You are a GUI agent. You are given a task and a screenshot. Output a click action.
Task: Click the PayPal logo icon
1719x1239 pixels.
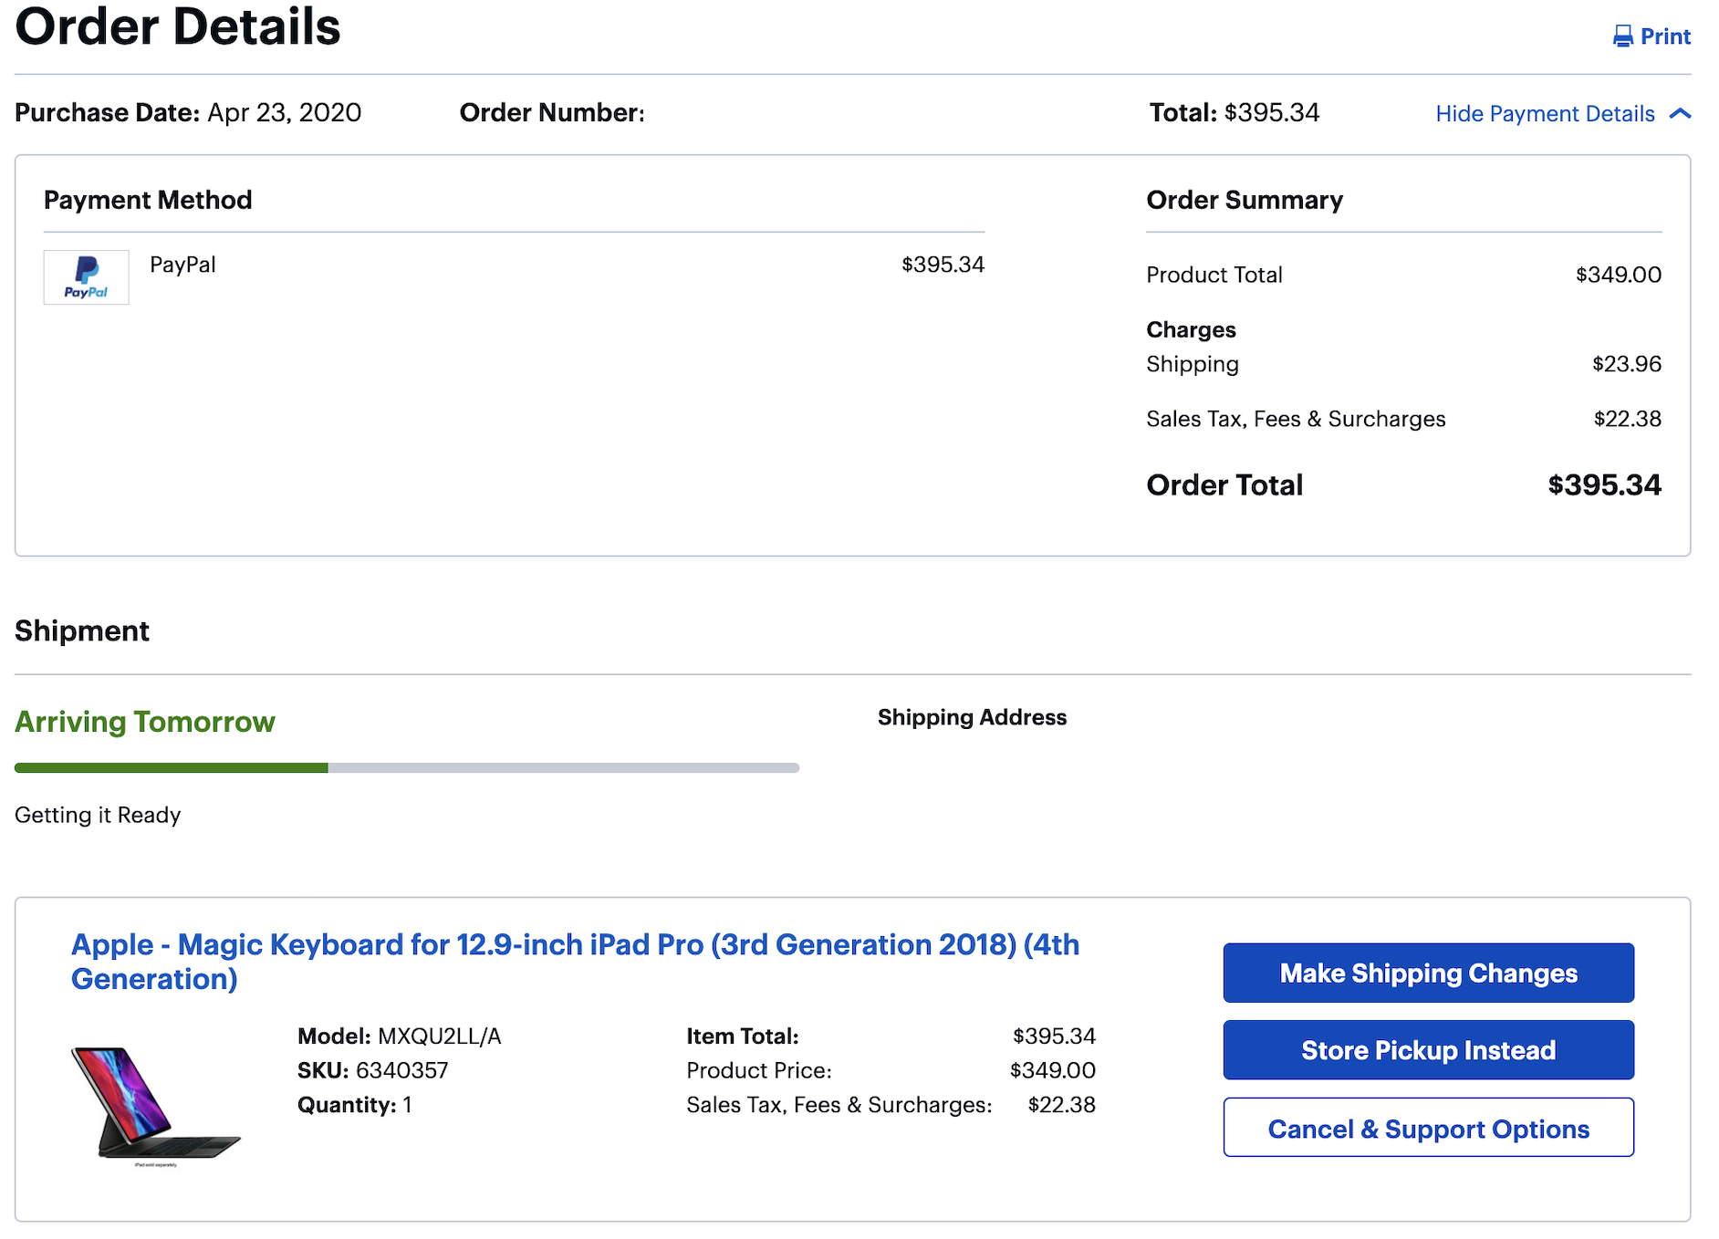click(86, 277)
